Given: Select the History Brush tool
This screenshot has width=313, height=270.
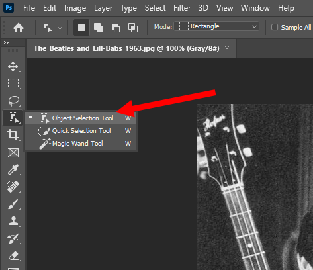Looking at the screenshot, I should 13,238.
